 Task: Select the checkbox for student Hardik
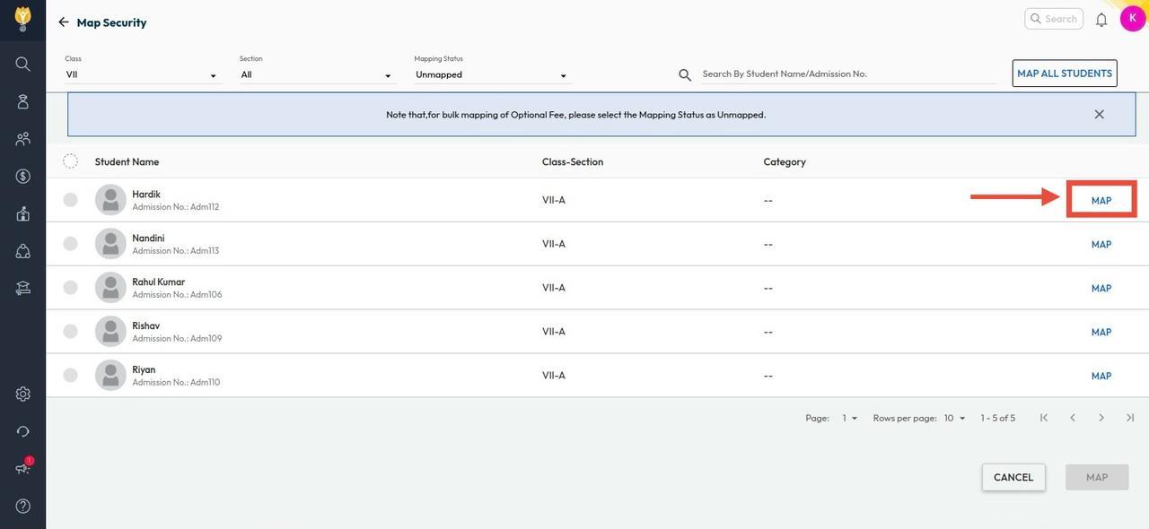click(70, 200)
